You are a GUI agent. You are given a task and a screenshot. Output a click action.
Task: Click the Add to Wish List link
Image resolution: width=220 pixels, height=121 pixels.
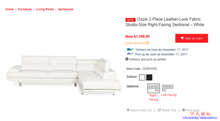click(x=141, y=110)
